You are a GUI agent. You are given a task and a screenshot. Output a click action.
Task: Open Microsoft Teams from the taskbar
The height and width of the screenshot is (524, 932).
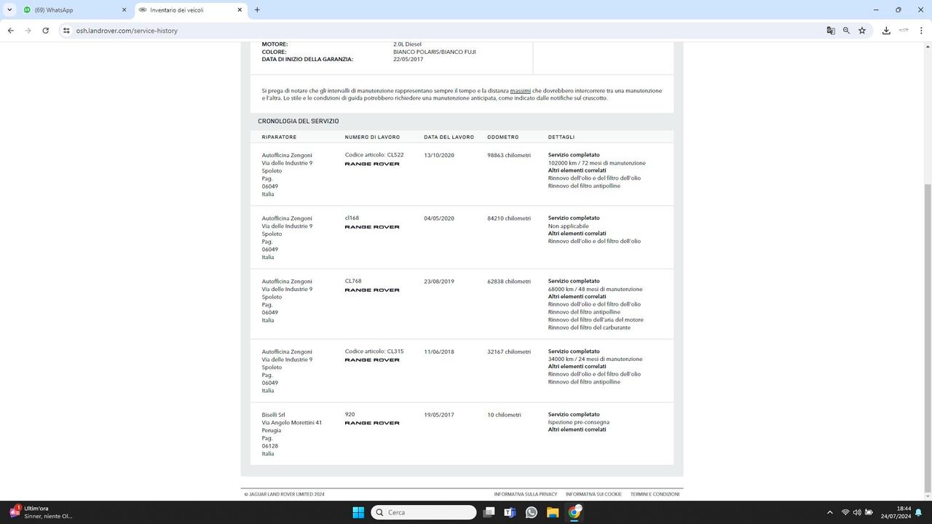(510, 512)
